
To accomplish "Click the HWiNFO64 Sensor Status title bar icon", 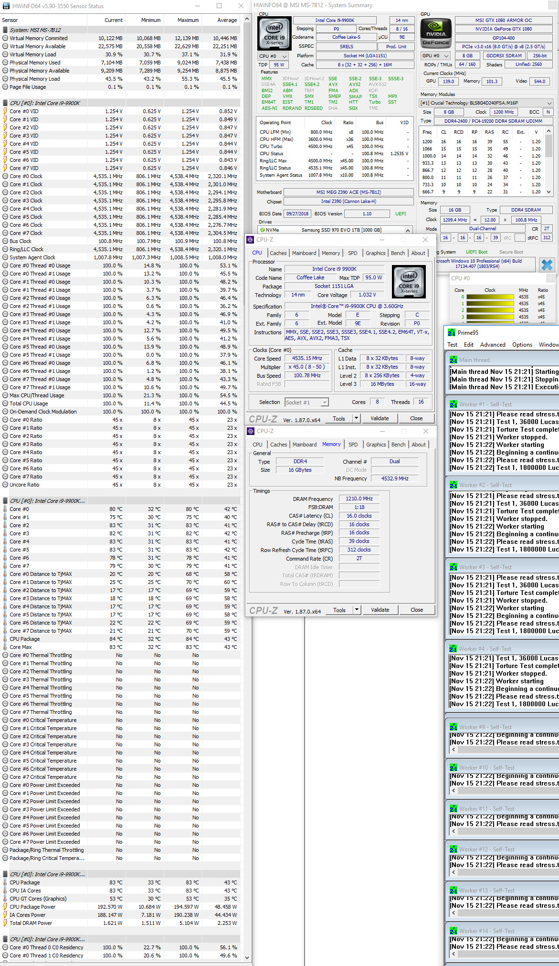I will [x=6, y=6].
